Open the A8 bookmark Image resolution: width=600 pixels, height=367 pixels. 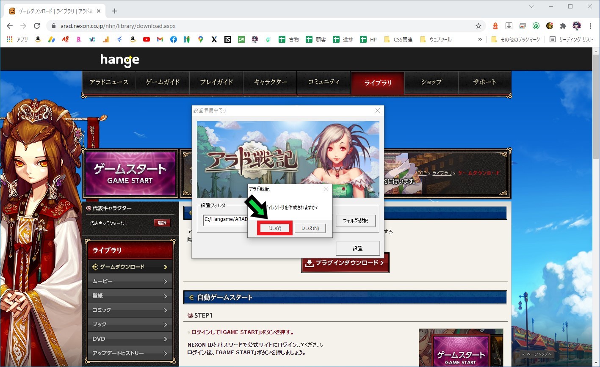click(x=65, y=39)
